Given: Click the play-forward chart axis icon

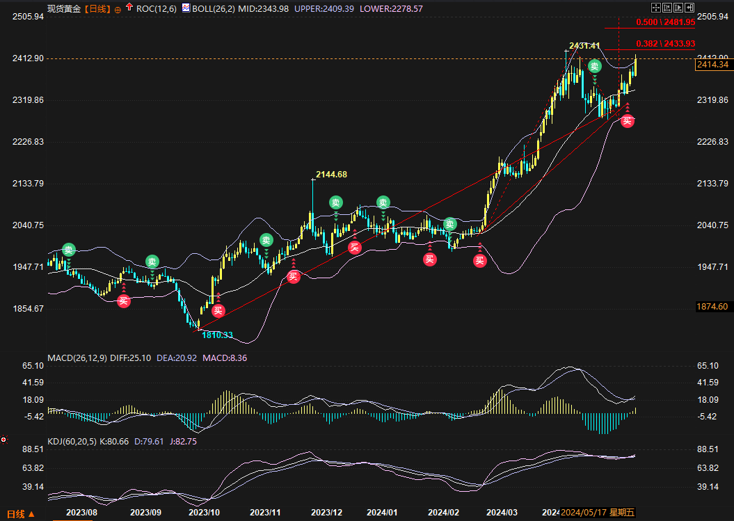Looking at the screenshot, I should tap(678, 8).
